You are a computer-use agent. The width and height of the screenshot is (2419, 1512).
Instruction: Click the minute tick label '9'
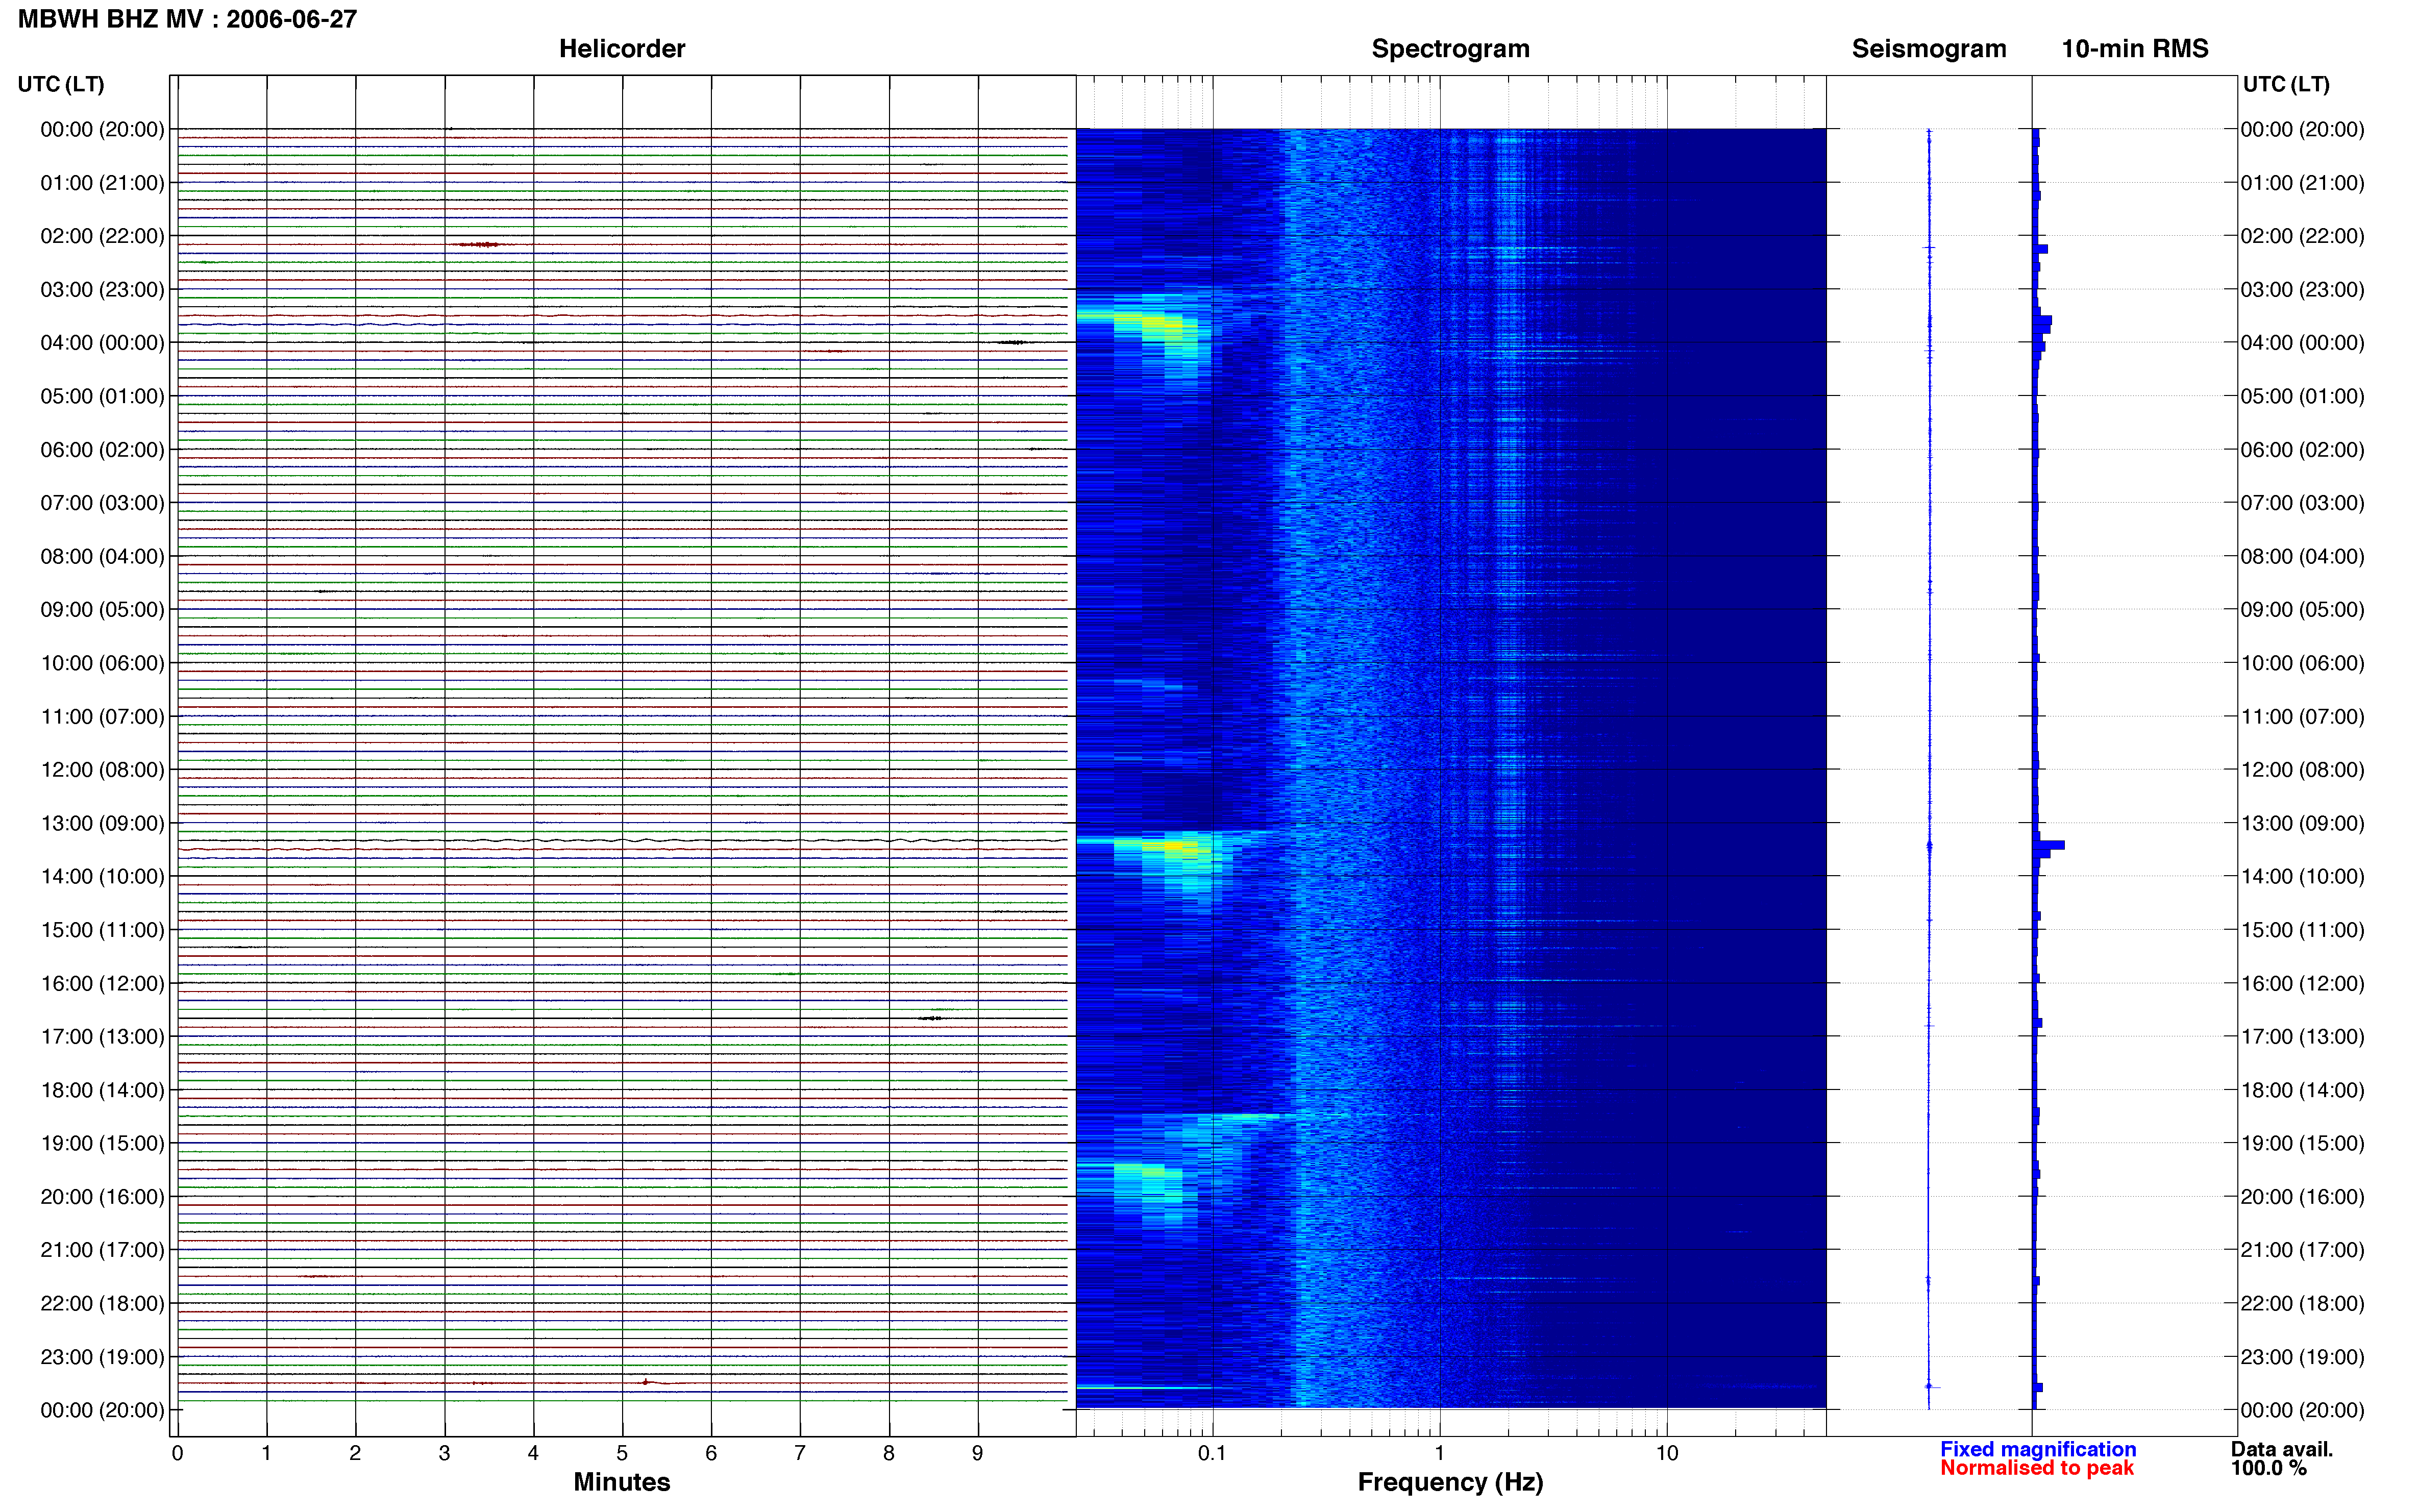tap(977, 1453)
